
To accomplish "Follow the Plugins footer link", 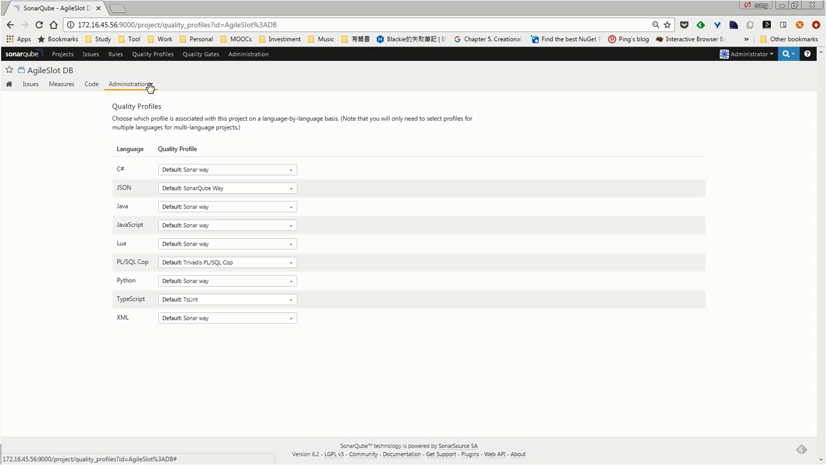I will (x=470, y=454).
